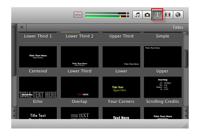Click the right scrollbar up arrow
The width and height of the screenshot is (203, 139).
(186, 110)
